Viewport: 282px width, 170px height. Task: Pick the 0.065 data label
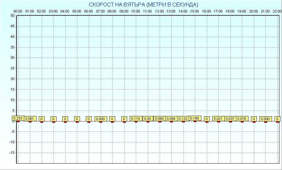coord(159,119)
